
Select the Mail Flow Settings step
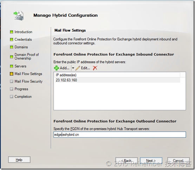[28, 74]
